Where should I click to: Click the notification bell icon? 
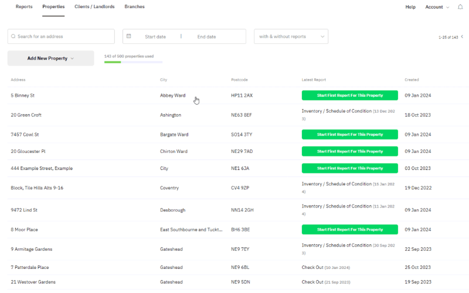pos(460,7)
